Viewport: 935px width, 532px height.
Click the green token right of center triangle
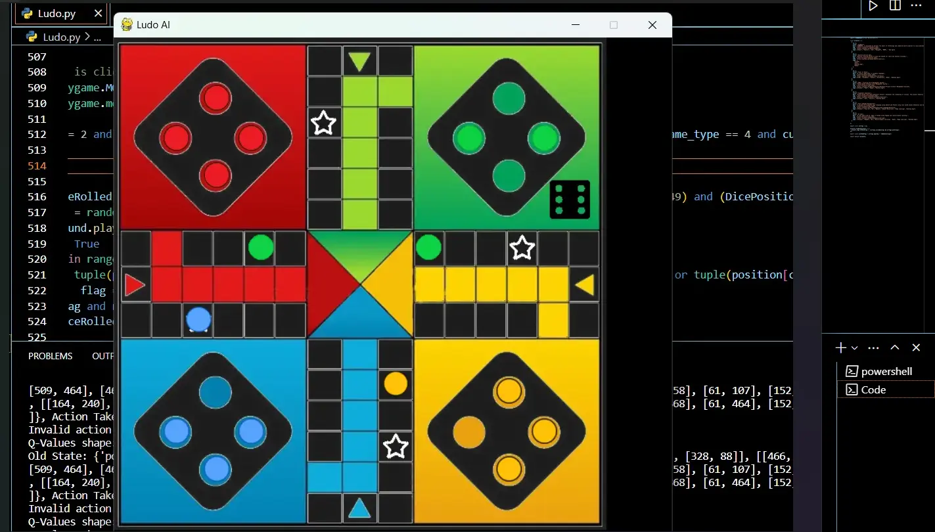click(428, 248)
